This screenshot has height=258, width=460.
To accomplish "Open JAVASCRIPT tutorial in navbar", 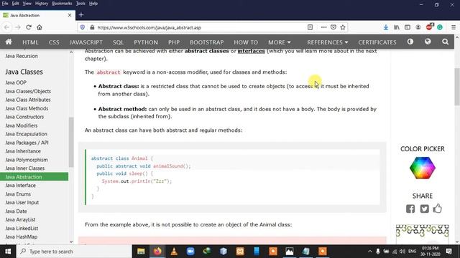I will pyautogui.click(x=86, y=42).
